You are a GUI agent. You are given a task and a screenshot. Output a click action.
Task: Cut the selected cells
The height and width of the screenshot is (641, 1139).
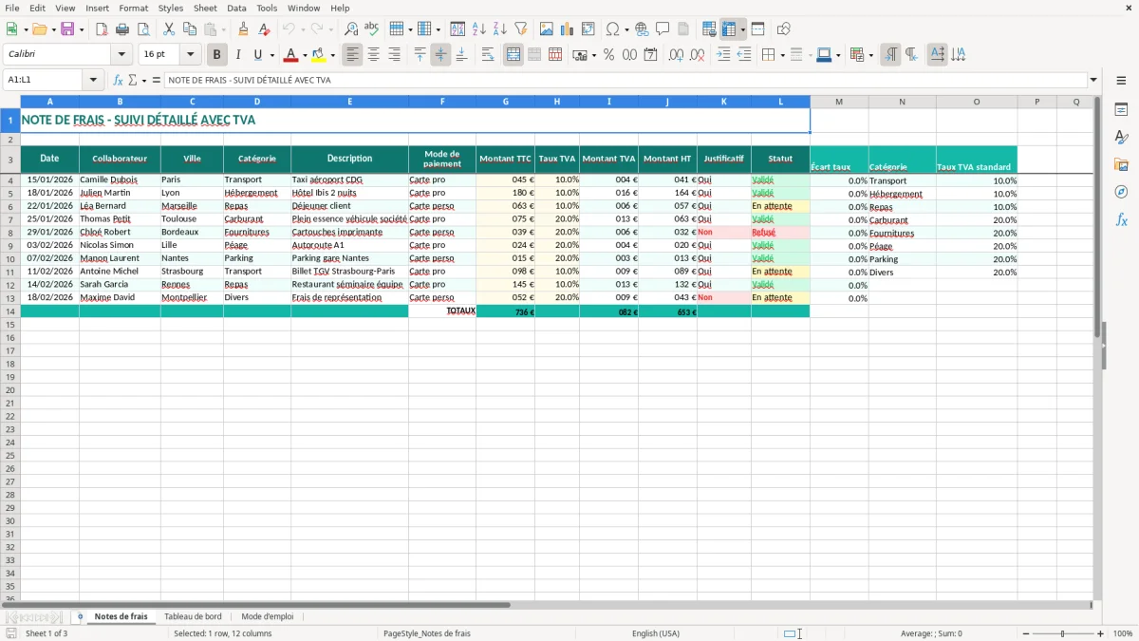(168, 29)
